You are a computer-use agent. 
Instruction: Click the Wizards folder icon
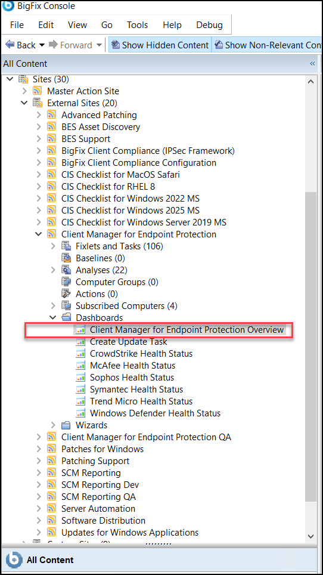66,425
